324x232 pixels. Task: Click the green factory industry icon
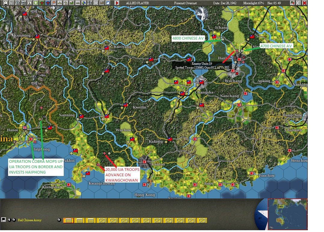[72, 3]
